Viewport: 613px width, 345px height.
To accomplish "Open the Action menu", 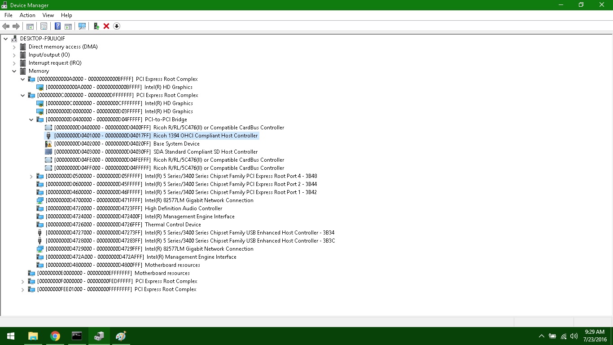I will click(27, 15).
